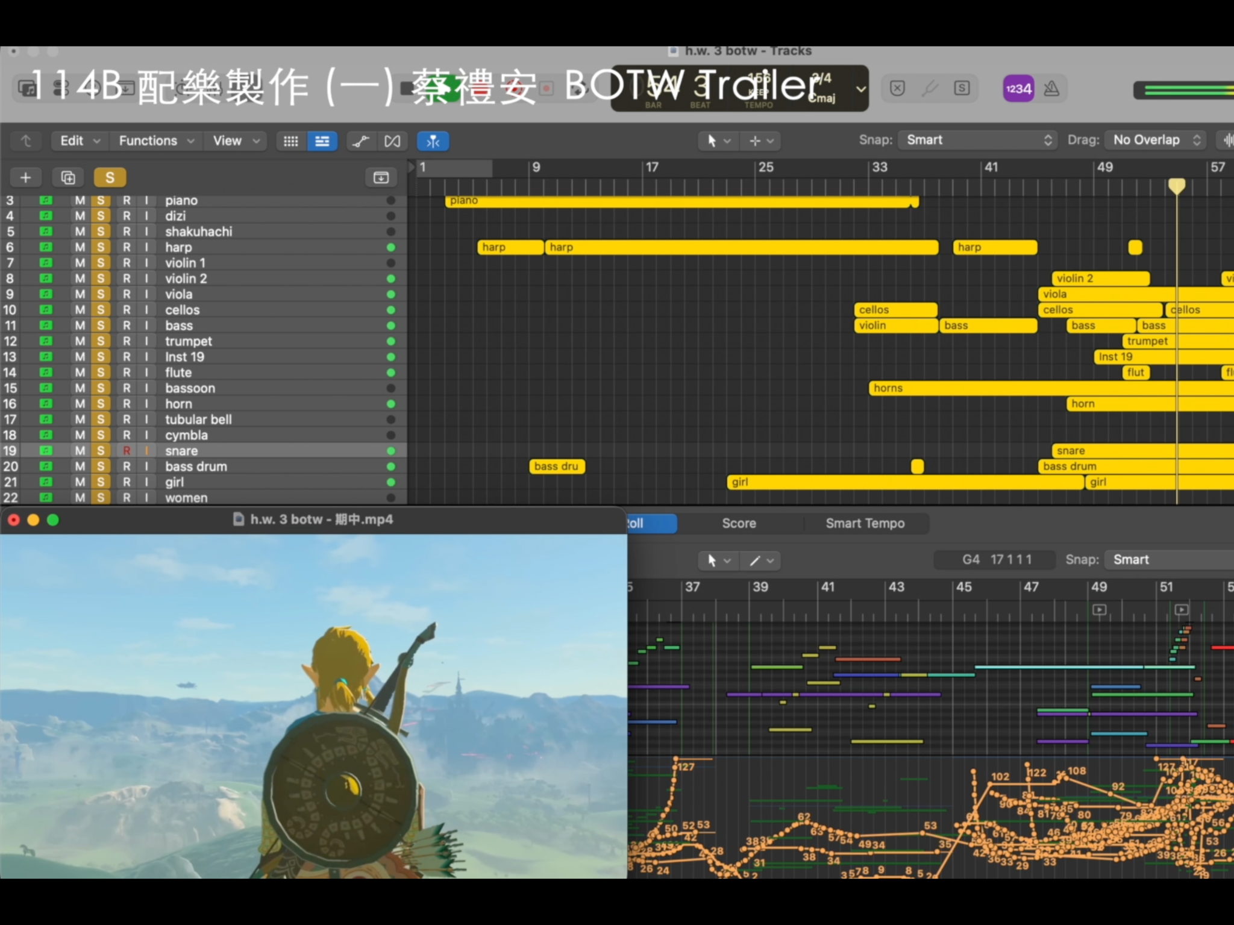Open the Drag No Overlap dropdown
The height and width of the screenshot is (925, 1234).
pyautogui.click(x=1156, y=140)
